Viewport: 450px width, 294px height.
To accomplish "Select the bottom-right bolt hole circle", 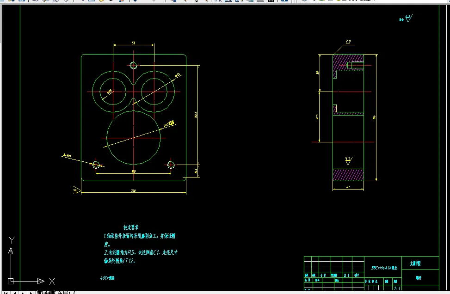I will coord(171,165).
